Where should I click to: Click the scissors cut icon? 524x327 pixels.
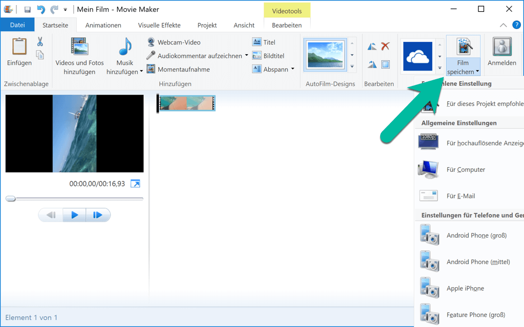tap(40, 42)
